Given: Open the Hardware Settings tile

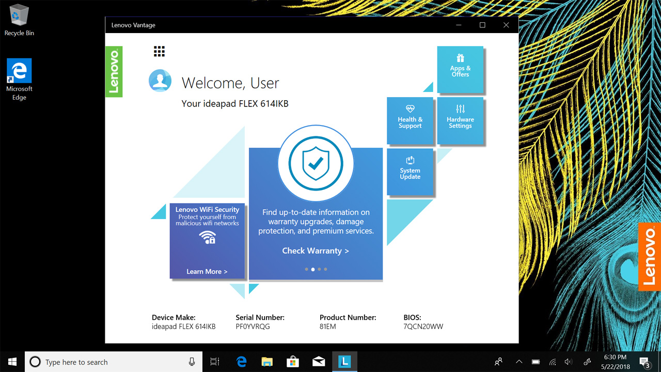Looking at the screenshot, I should click(460, 120).
